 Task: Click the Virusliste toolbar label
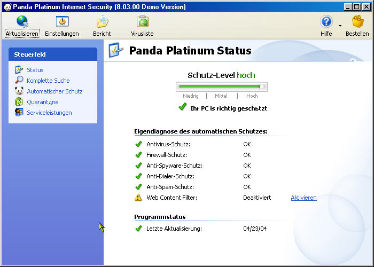[142, 34]
